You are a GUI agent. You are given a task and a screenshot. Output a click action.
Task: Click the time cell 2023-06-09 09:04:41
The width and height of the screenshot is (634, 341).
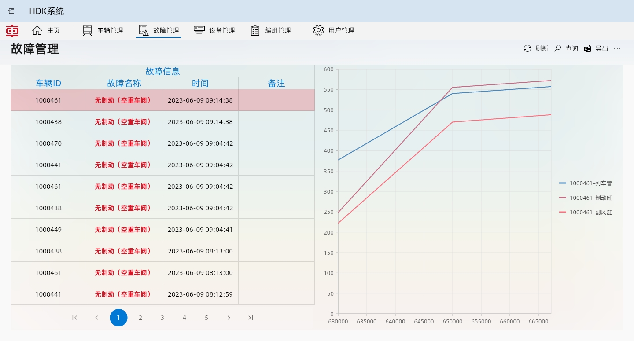(200, 229)
